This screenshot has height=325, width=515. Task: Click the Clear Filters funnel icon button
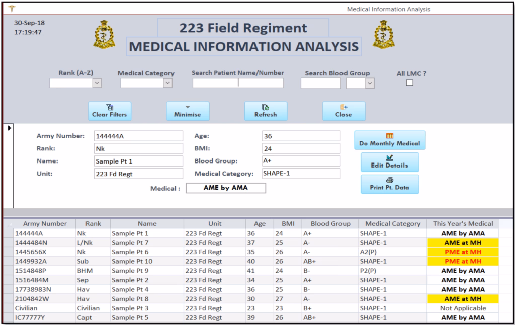(x=109, y=111)
